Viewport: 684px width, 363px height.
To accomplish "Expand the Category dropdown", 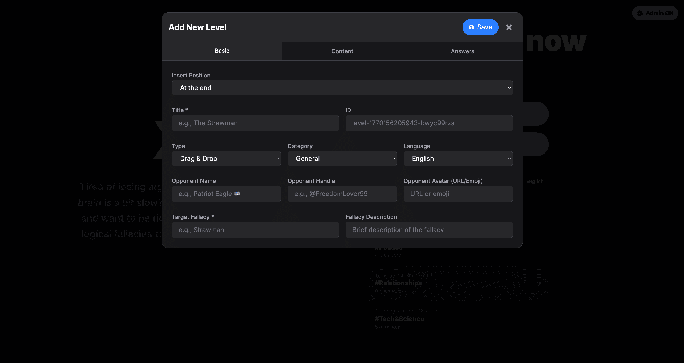I will point(342,159).
